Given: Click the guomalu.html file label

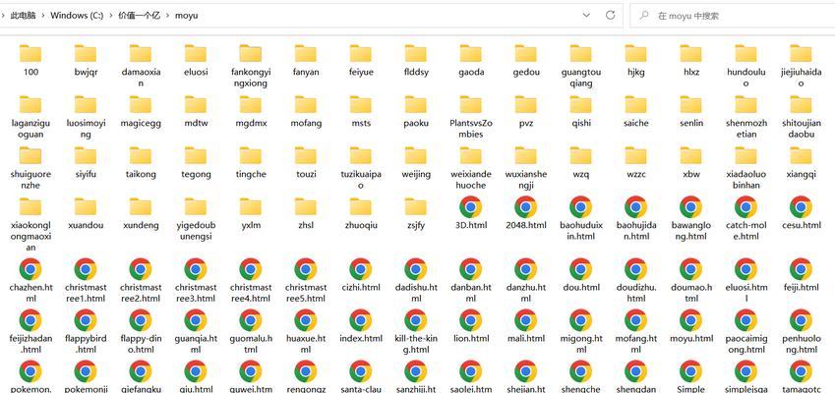Looking at the screenshot, I should point(250,344).
